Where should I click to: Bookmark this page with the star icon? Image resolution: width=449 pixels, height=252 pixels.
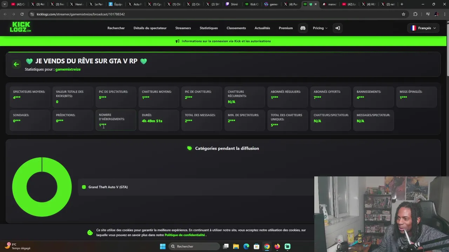tap(403, 14)
